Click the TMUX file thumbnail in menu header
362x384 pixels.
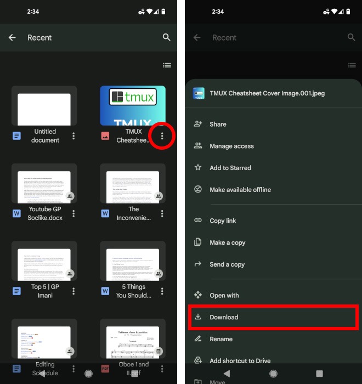coord(199,93)
